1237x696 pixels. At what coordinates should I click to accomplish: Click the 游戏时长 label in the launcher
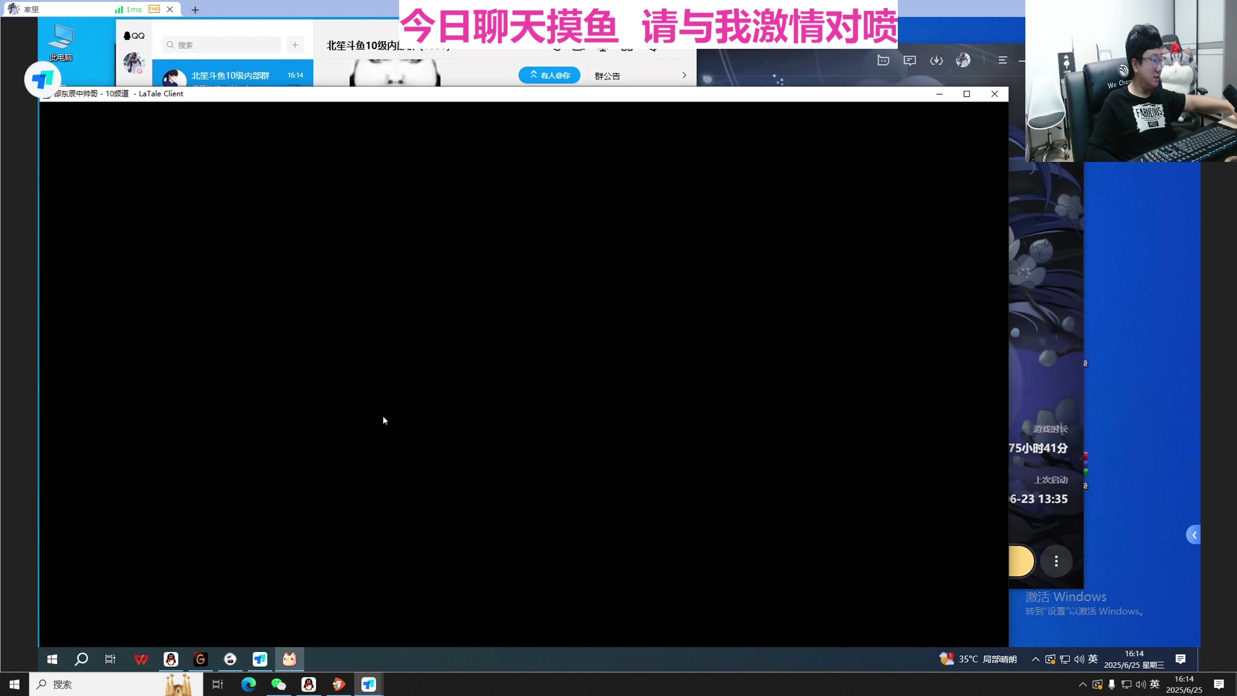1050,429
